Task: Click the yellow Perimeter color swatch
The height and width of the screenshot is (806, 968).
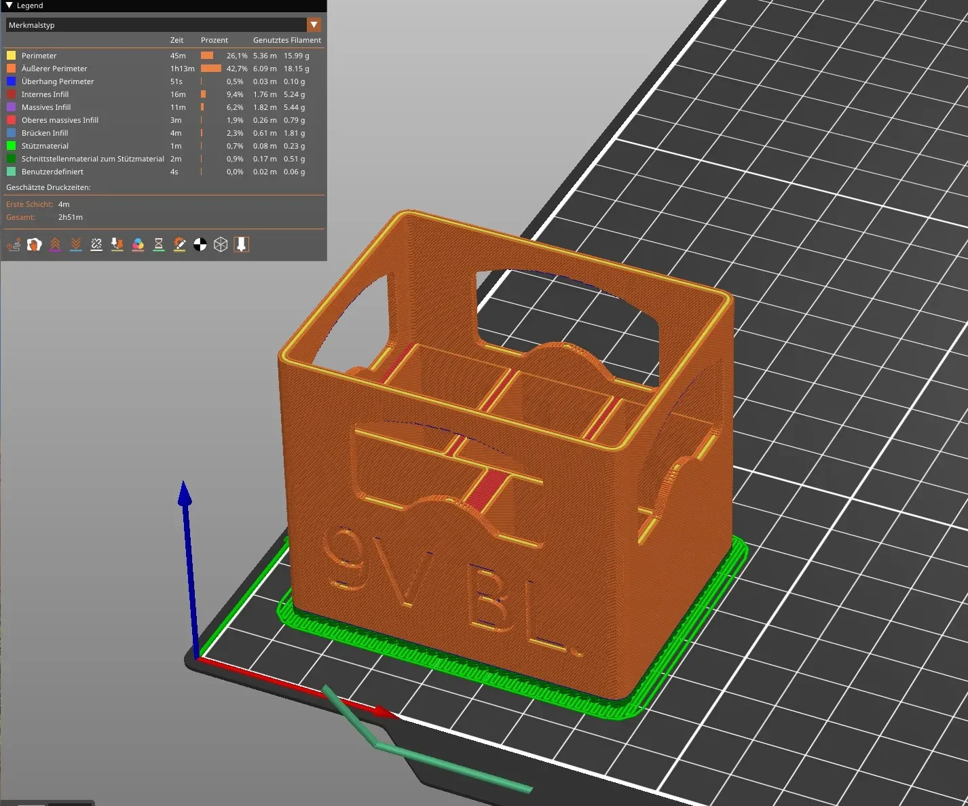Action: click(11, 56)
